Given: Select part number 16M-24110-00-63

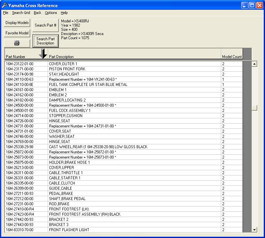Looking at the screenshot, I should 19,79.
